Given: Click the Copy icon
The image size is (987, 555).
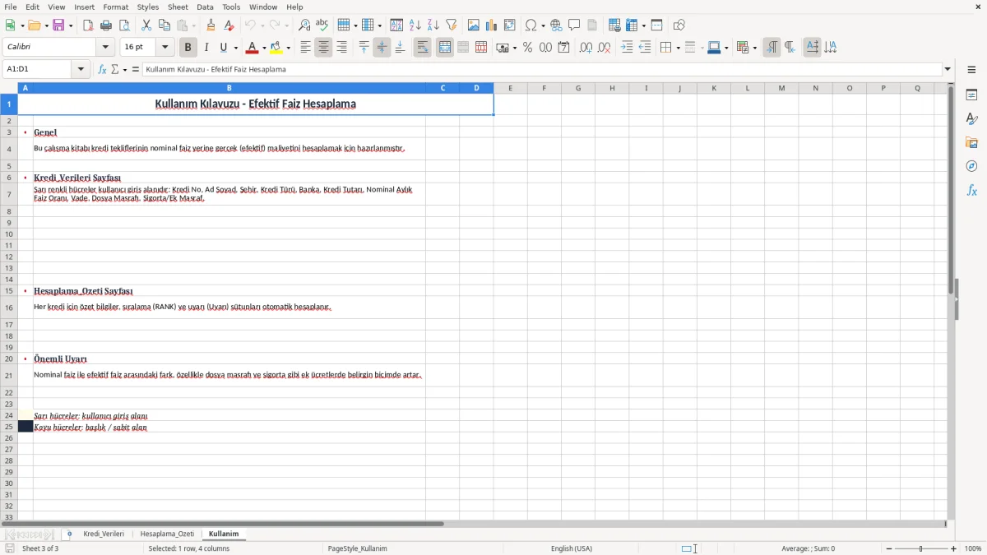Looking at the screenshot, I should coord(164,25).
